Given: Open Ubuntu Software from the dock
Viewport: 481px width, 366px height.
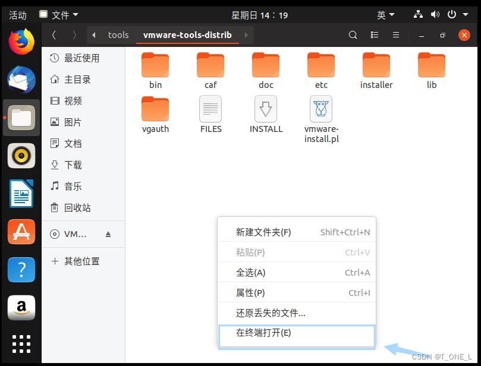Looking at the screenshot, I should [21, 232].
